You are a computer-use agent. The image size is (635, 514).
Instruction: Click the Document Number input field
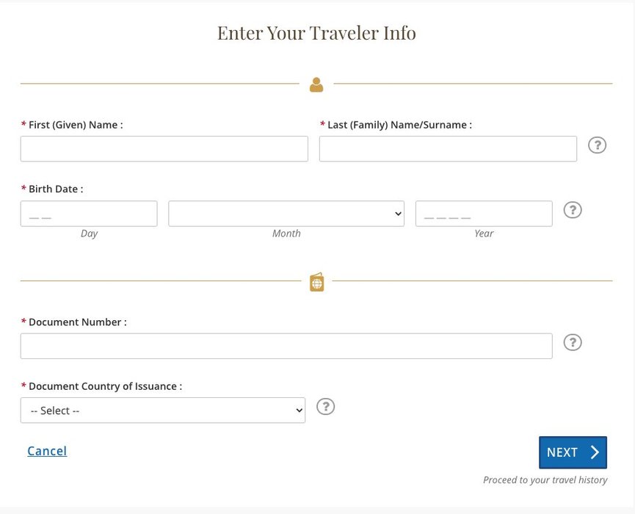coord(286,346)
